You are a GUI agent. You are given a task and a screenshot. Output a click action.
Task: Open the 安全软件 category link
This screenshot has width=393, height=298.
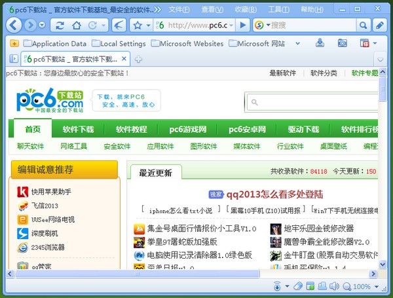click(x=117, y=146)
